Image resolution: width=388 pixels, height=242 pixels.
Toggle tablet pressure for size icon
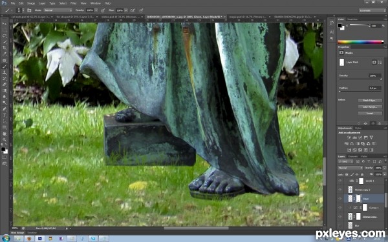point(141,10)
